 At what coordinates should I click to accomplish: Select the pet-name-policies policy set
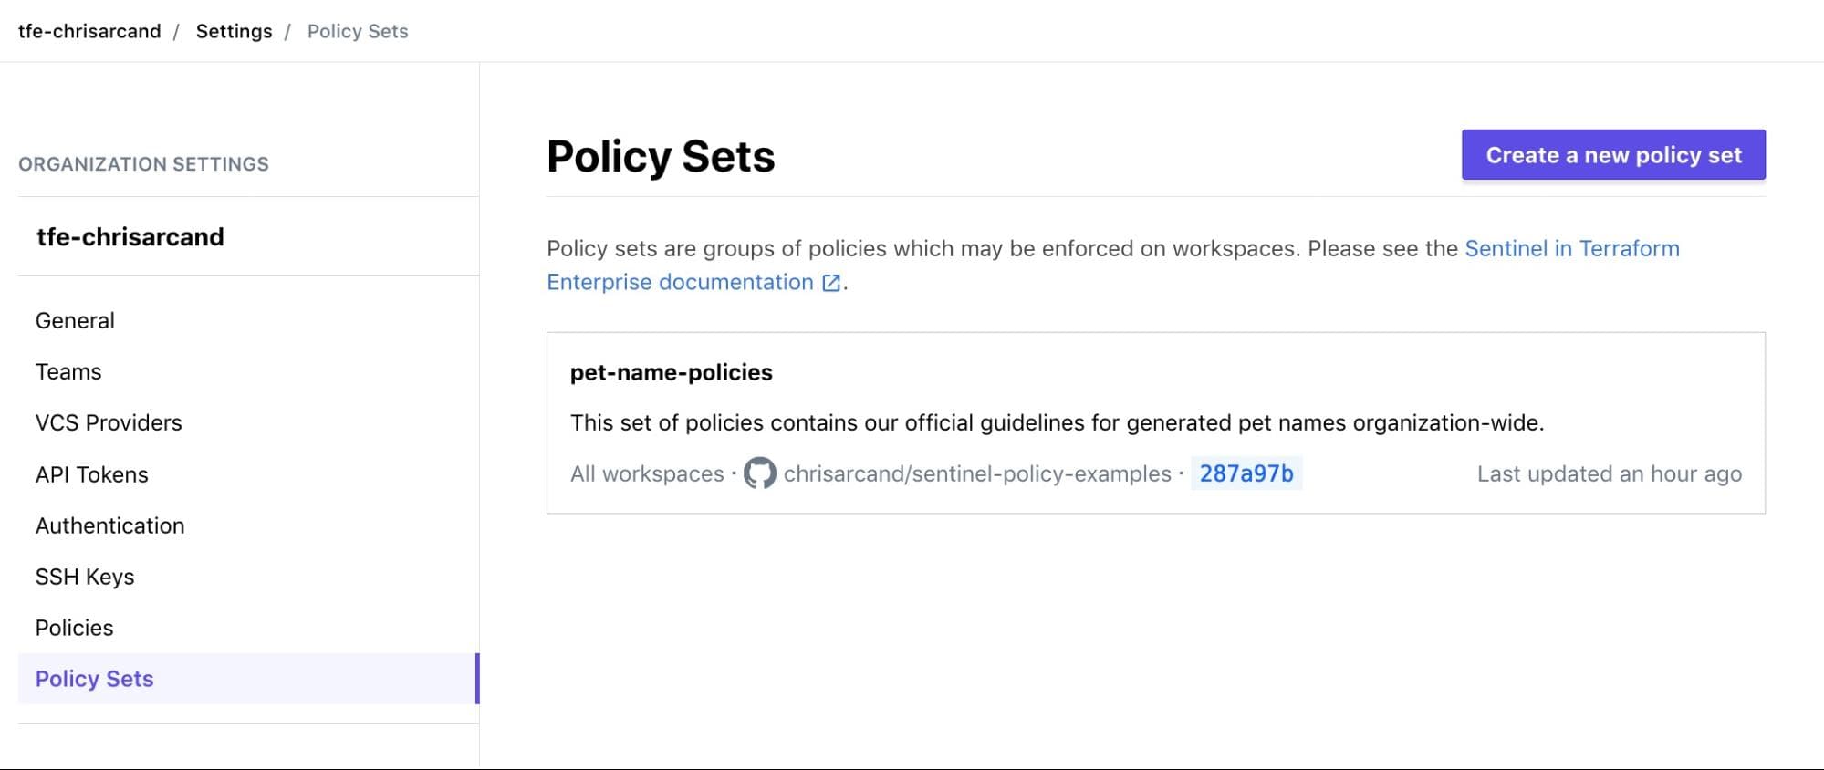tap(671, 372)
